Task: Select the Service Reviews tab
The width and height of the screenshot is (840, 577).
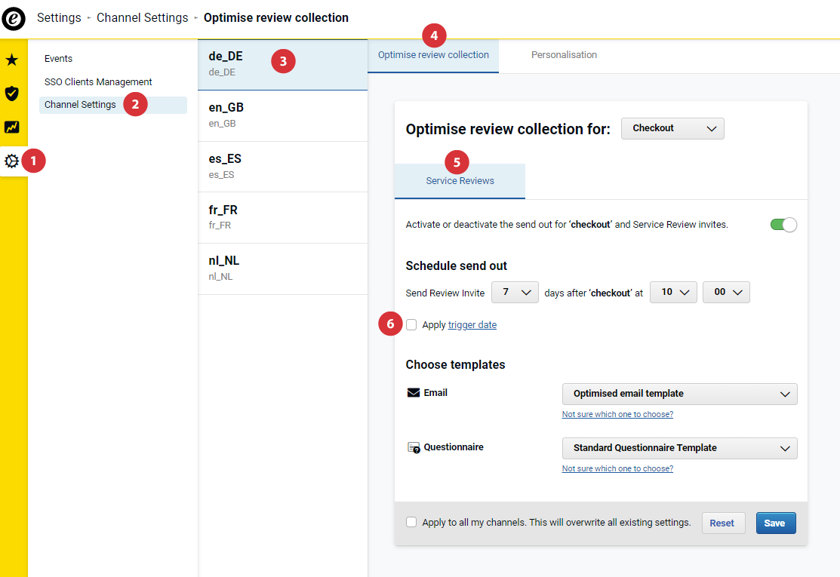Action: (x=460, y=181)
